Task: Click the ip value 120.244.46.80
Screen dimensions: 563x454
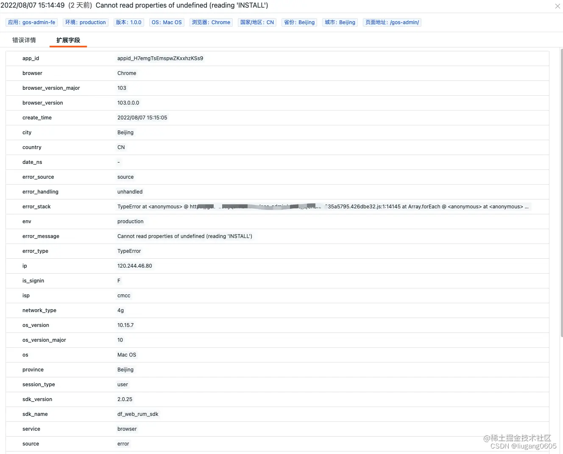Action: tap(134, 266)
